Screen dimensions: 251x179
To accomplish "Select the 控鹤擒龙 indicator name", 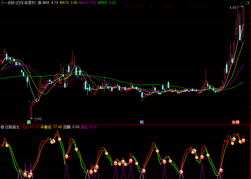I will point(12,127).
